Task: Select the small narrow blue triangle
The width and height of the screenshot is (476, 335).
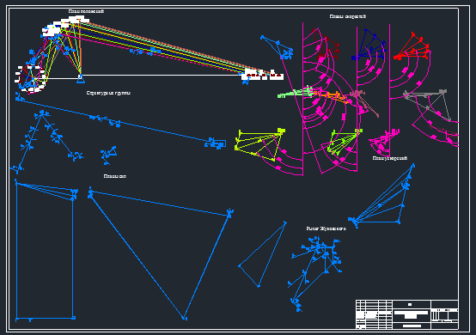Action: point(263,254)
